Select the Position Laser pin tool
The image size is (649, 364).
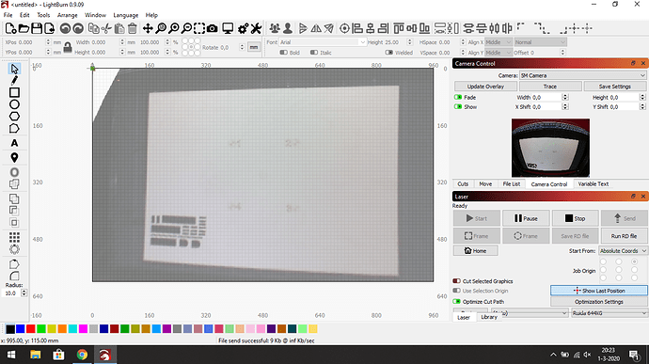coord(14,157)
